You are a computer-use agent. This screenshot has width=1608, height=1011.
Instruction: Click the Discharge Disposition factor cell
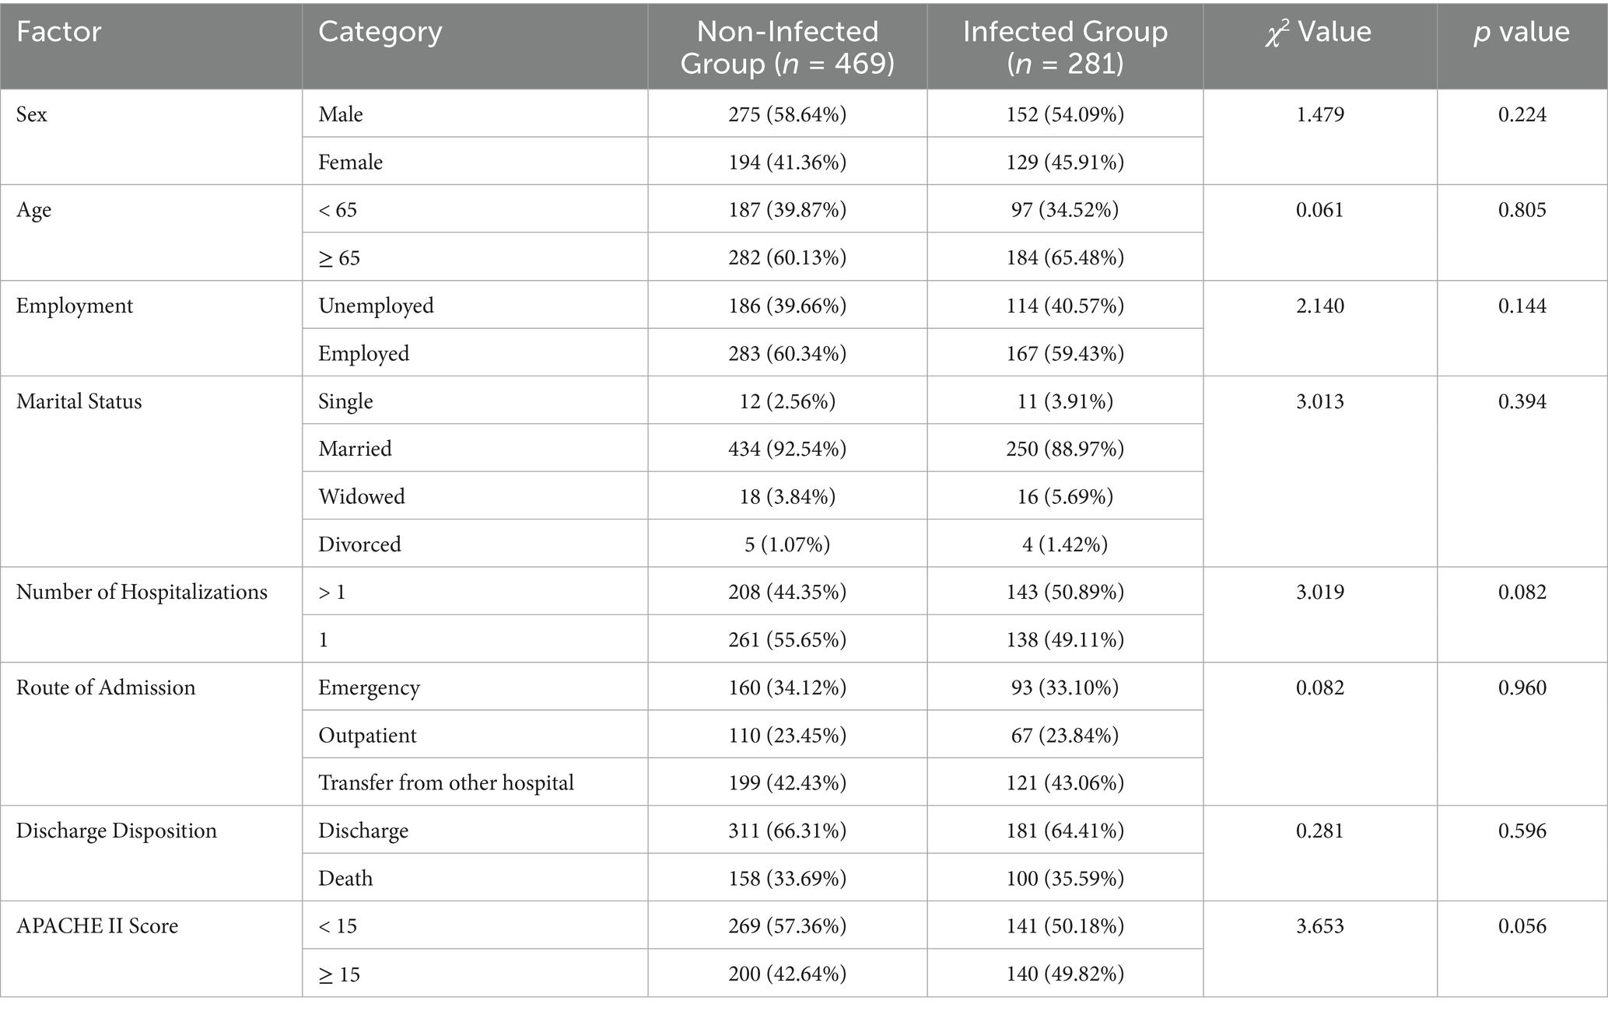117,831
